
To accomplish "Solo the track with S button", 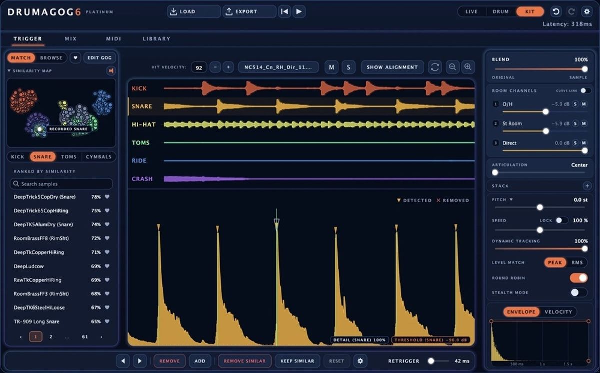I will [348, 67].
